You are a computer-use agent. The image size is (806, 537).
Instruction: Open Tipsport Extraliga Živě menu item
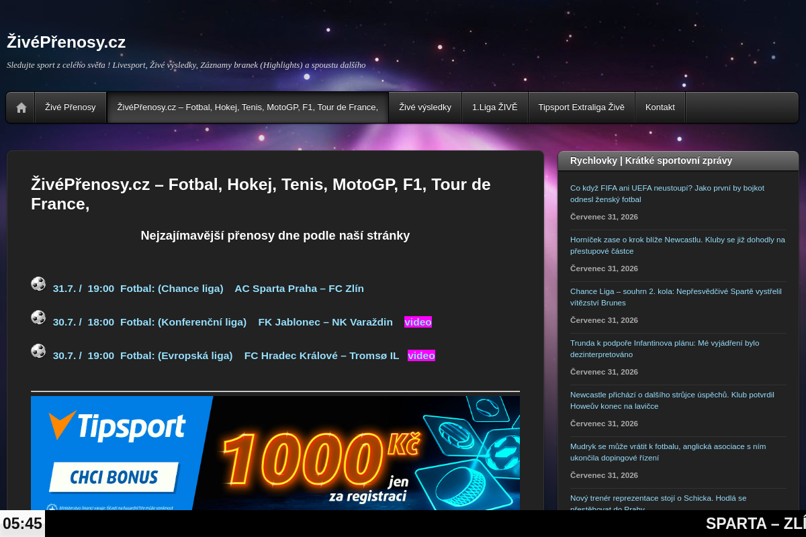(582, 107)
